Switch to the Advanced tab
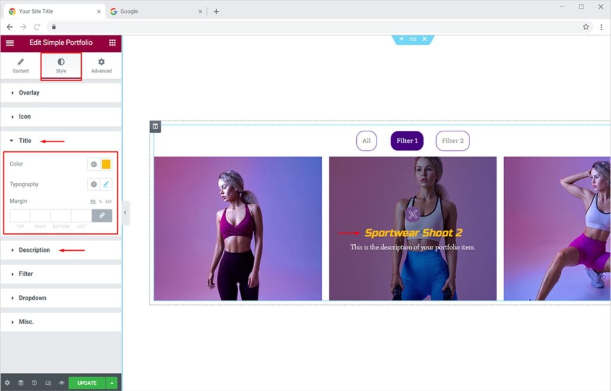This screenshot has height=391, width=611. (101, 66)
